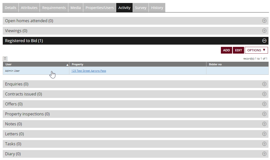The image size is (270, 160).
Task: Click the column chooser grid icon
Action: point(5,59)
